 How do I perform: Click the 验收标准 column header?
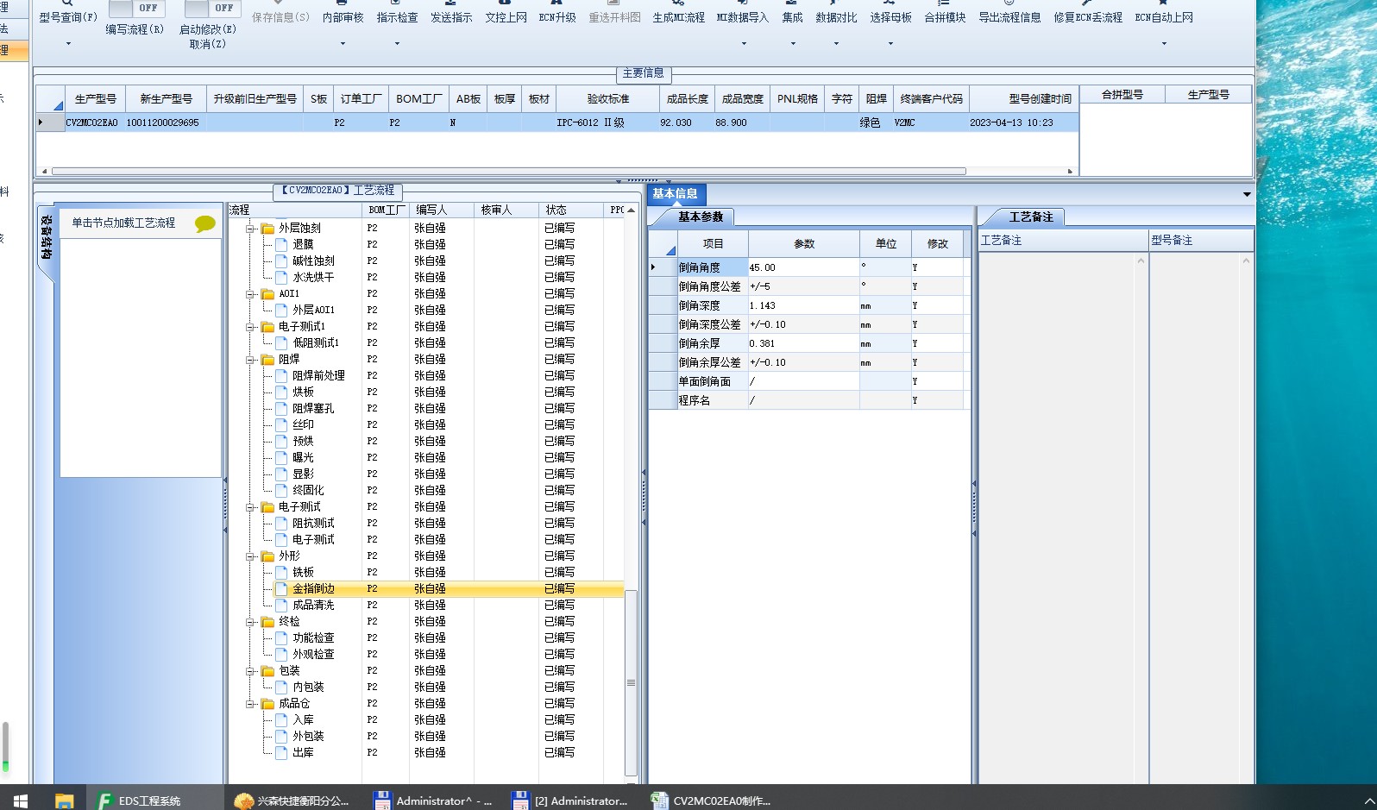click(x=608, y=99)
